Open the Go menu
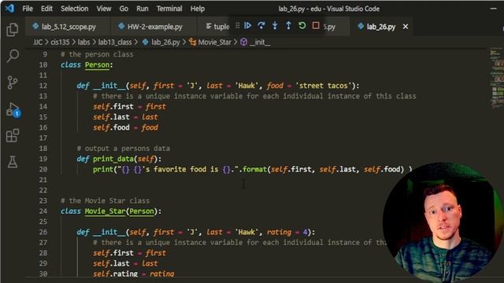Image resolution: width=504 pixels, height=283 pixels. pos(124,9)
